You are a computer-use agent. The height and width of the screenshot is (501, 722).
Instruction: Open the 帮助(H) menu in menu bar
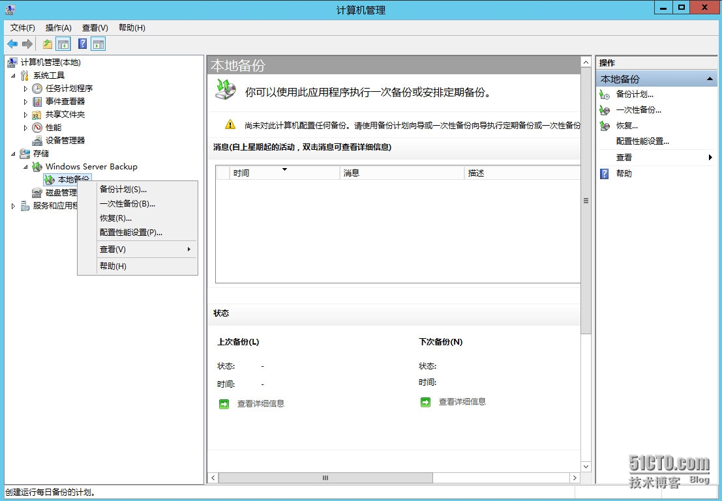(132, 27)
